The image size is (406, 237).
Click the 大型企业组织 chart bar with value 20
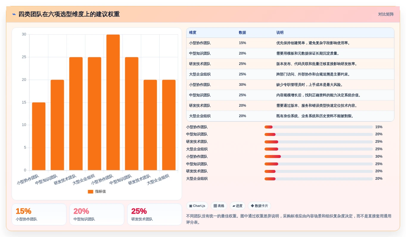click(169, 125)
